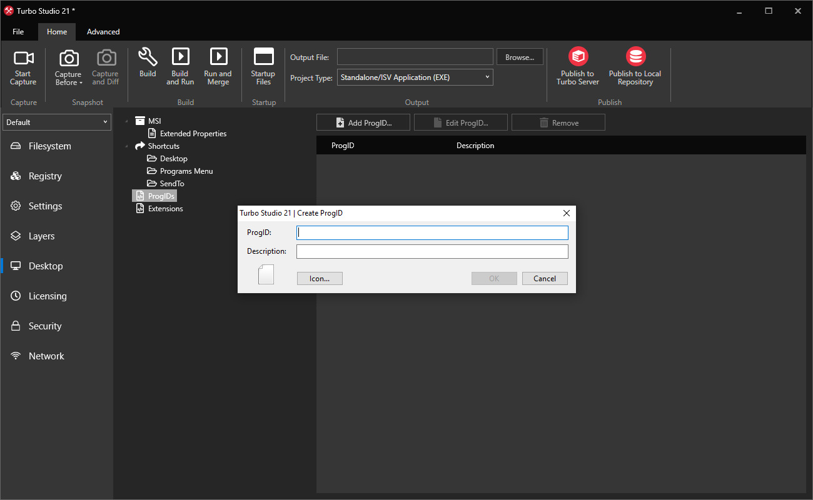Click the Add ProgID button
The width and height of the screenshot is (813, 500).
point(363,122)
